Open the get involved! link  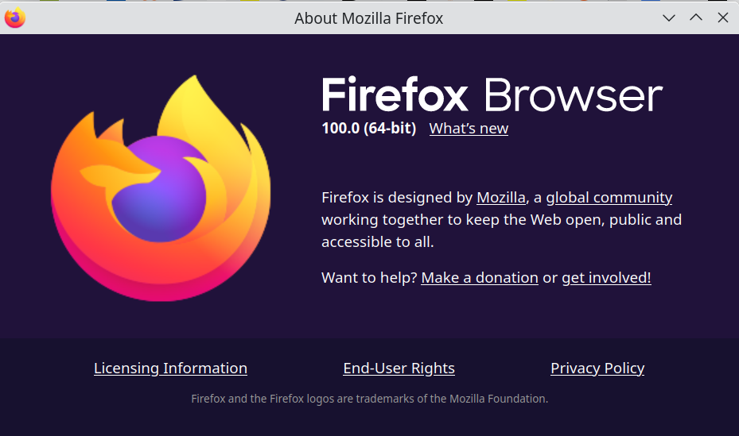click(x=606, y=277)
